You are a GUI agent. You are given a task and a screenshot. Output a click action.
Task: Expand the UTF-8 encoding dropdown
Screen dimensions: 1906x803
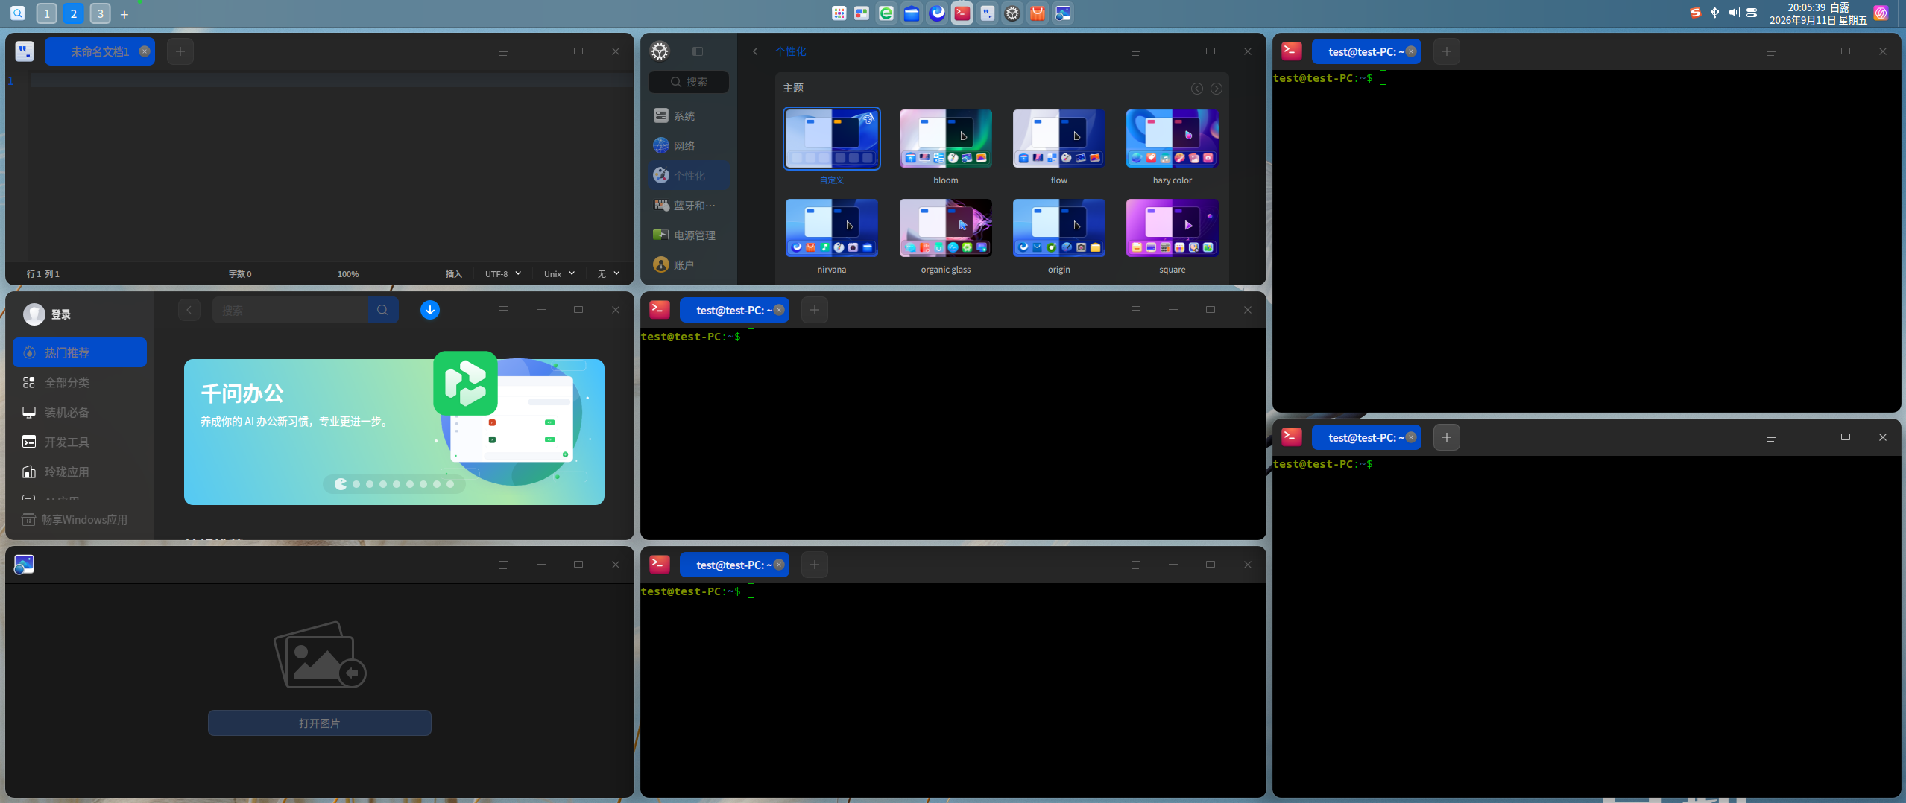(x=503, y=274)
